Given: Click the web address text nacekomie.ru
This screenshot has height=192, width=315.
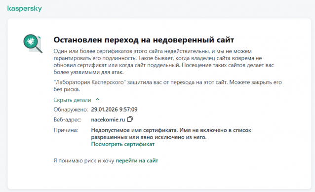Looking at the screenshot, I should [108, 120].
